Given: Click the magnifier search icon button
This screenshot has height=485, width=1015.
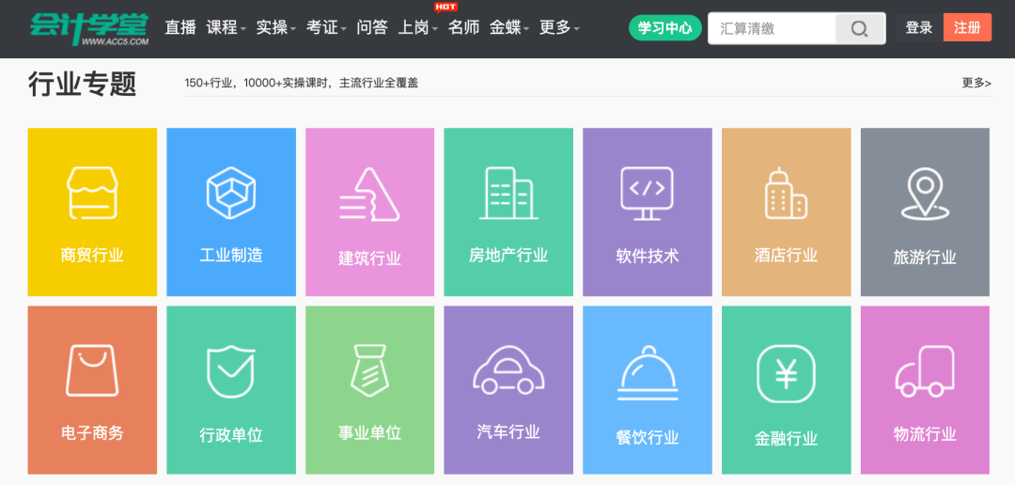Looking at the screenshot, I should coord(859,28).
